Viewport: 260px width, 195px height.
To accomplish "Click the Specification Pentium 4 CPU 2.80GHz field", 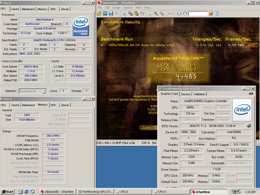I will (x=55, y=40).
